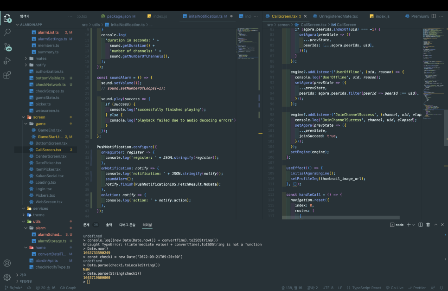Image resolution: width=448 pixels, height=291 pixels.
Task: Expand the notify folder
Action: tap(40, 65)
